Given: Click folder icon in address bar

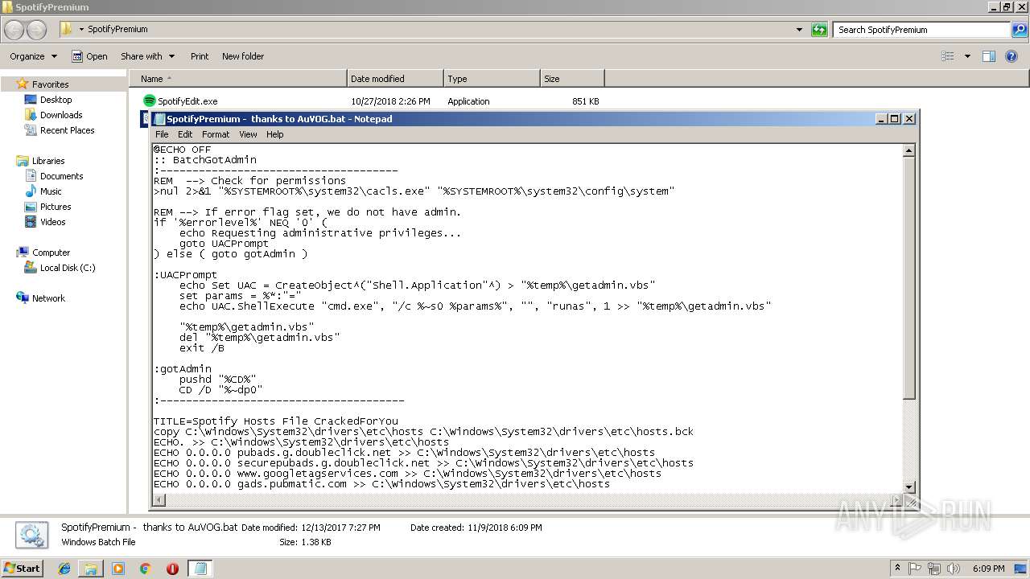Looking at the screenshot, I should 67,29.
